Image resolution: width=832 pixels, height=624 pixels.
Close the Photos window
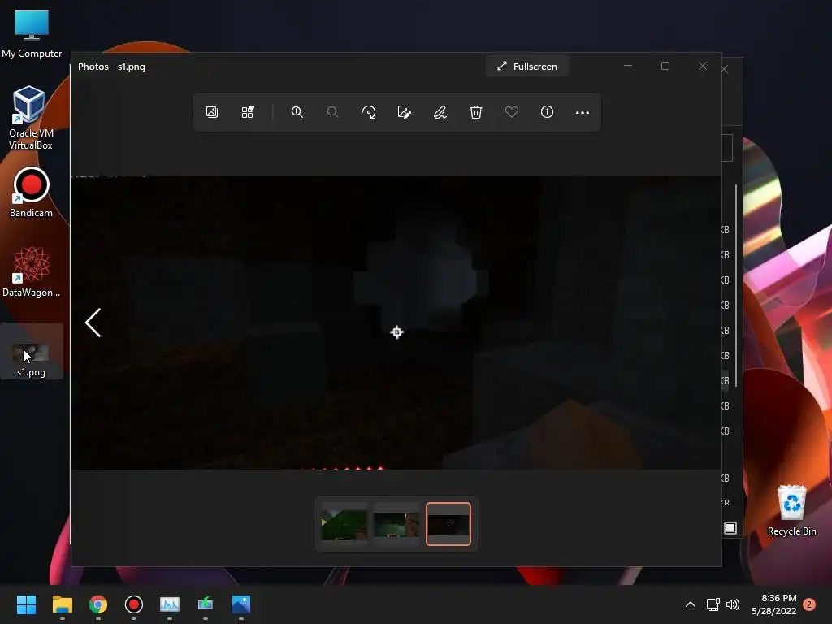703,66
